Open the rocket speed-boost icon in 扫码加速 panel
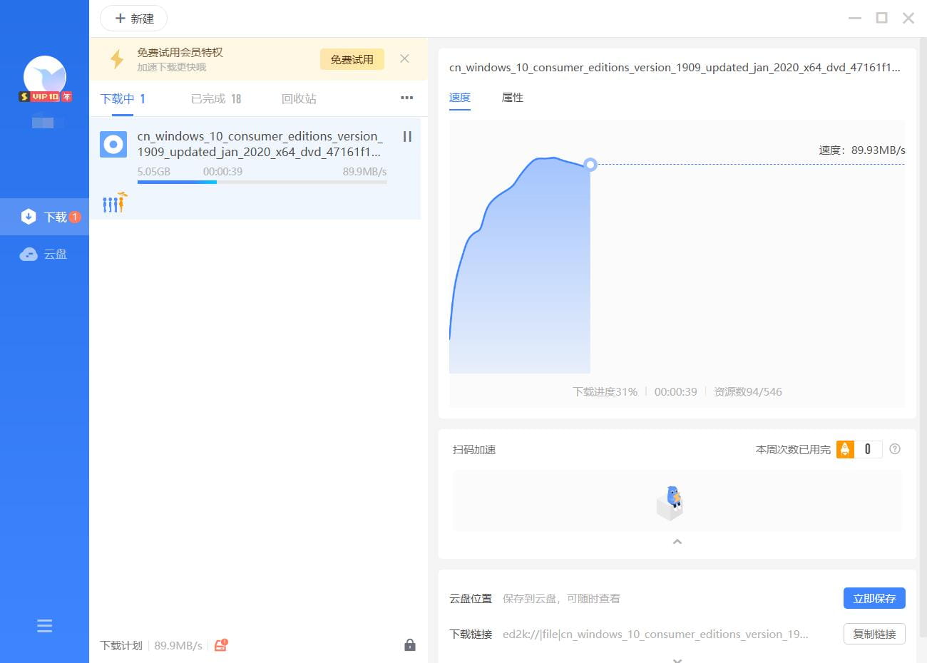927x663 pixels. [845, 449]
